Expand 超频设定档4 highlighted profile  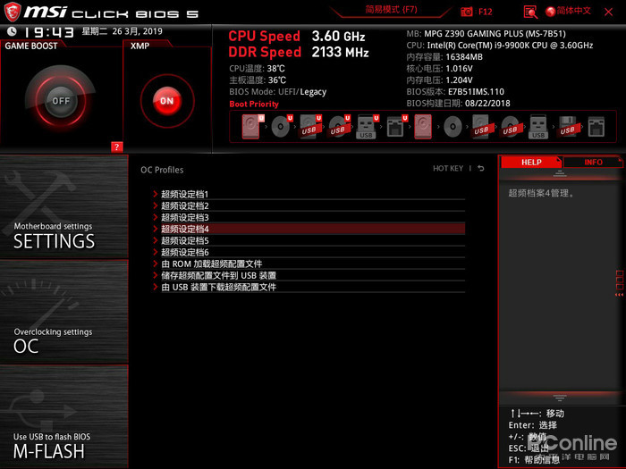point(185,230)
